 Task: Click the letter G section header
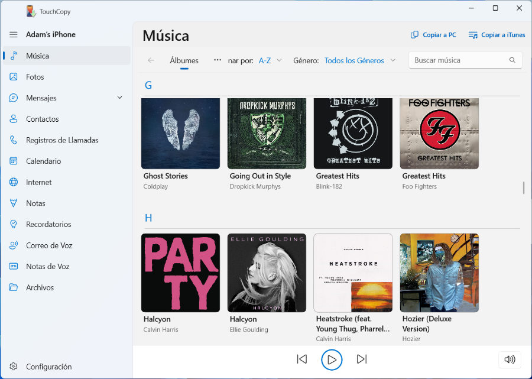(x=148, y=85)
